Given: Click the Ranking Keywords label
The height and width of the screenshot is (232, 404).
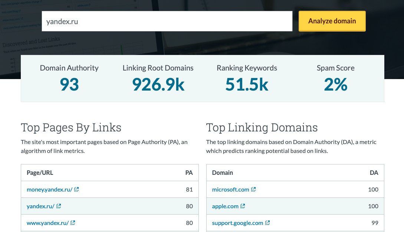Looking at the screenshot, I should (247, 68).
